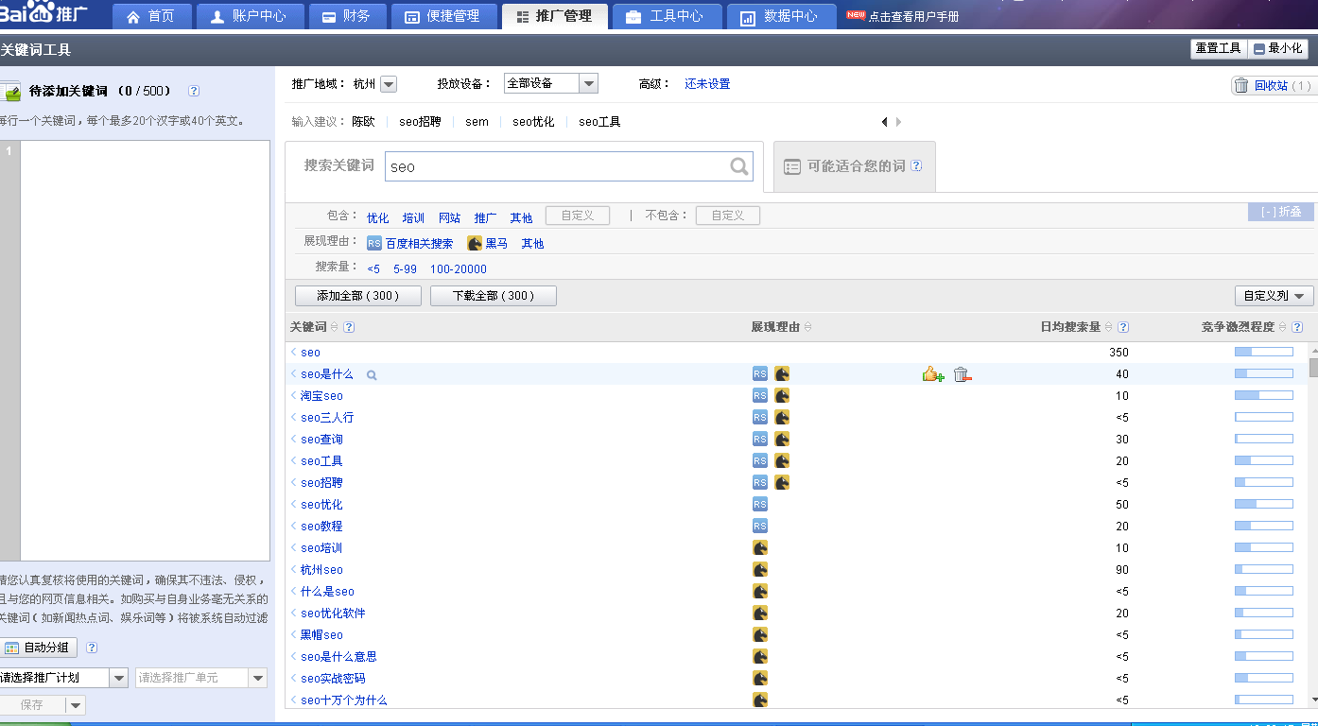This screenshot has height=726, width=1318.
Task: Switch to the 工具中心 tab
Action: point(668,16)
